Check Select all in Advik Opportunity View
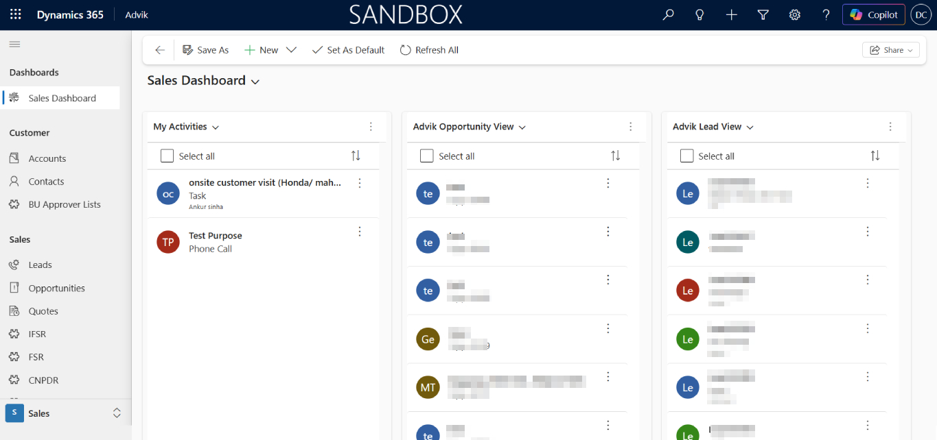Image resolution: width=937 pixels, height=440 pixels. (427, 156)
